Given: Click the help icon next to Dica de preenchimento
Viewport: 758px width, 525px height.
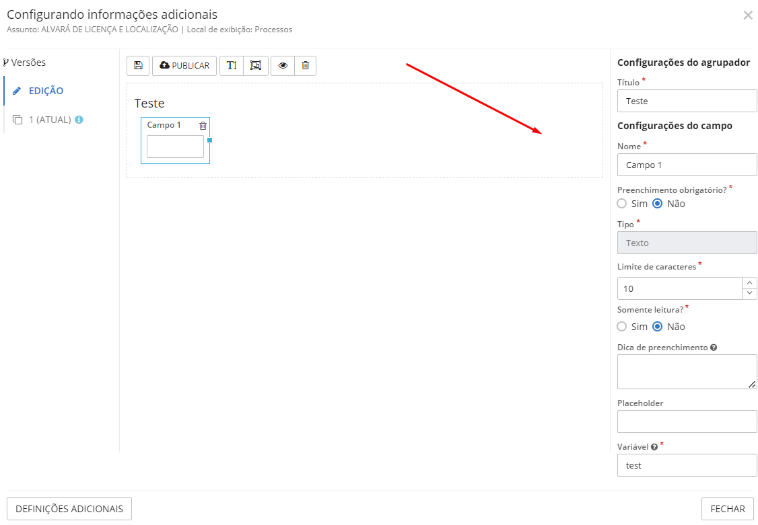Looking at the screenshot, I should click(x=714, y=348).
